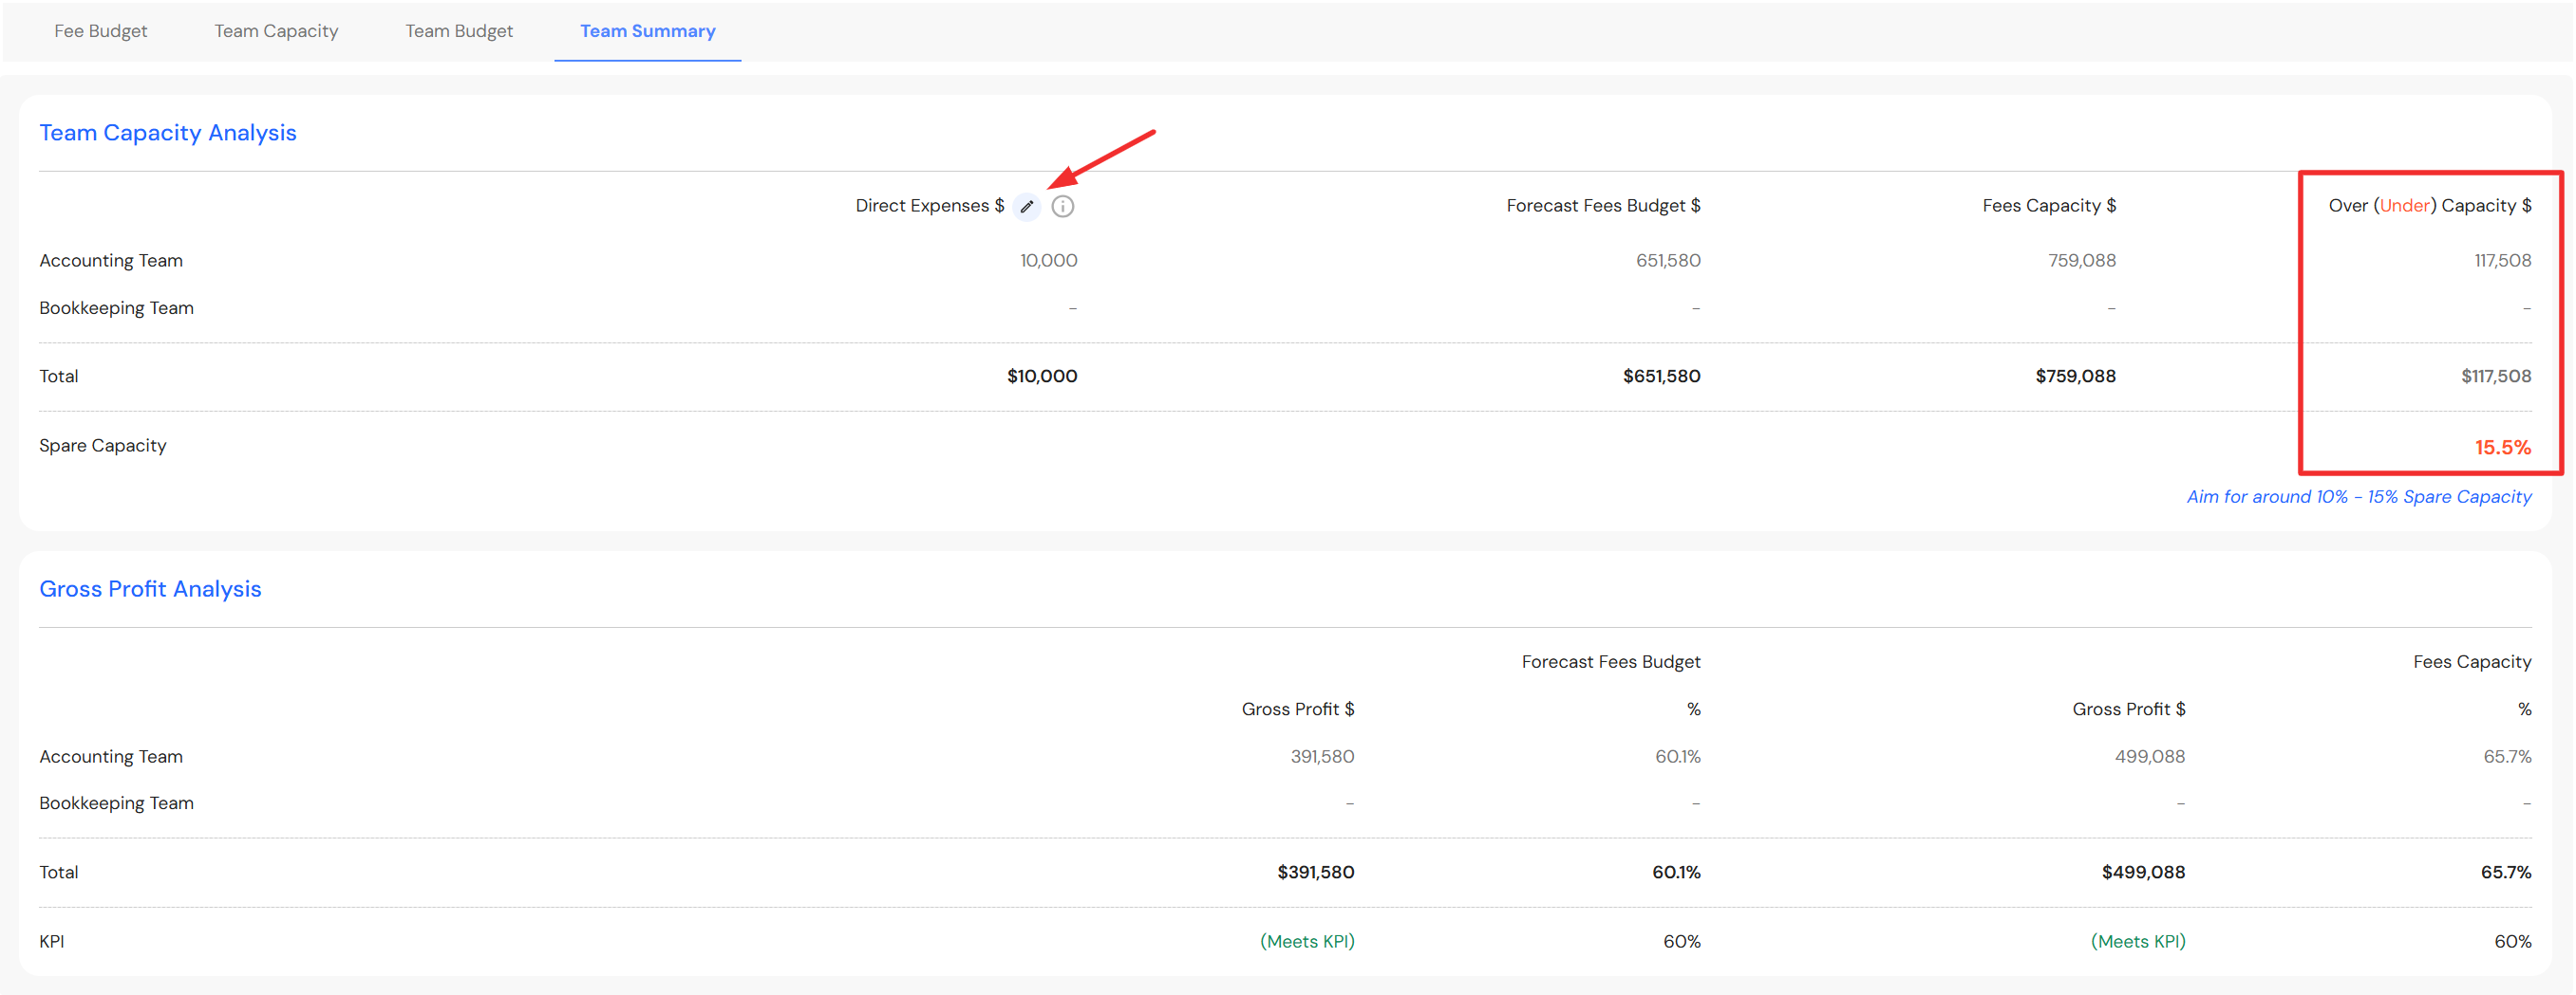Click the info icon beside Direct Expenses
The height and width of the screenshot is (995, 2576).
(1062, 207)
